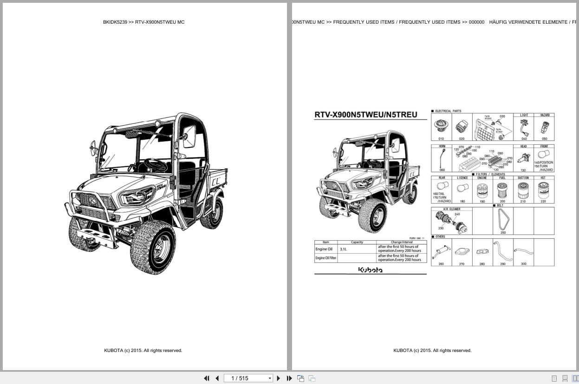
Task: Click BKIDK5239 >> RTV-X900N5TWEU MC header
Action: tap(144, 22)
